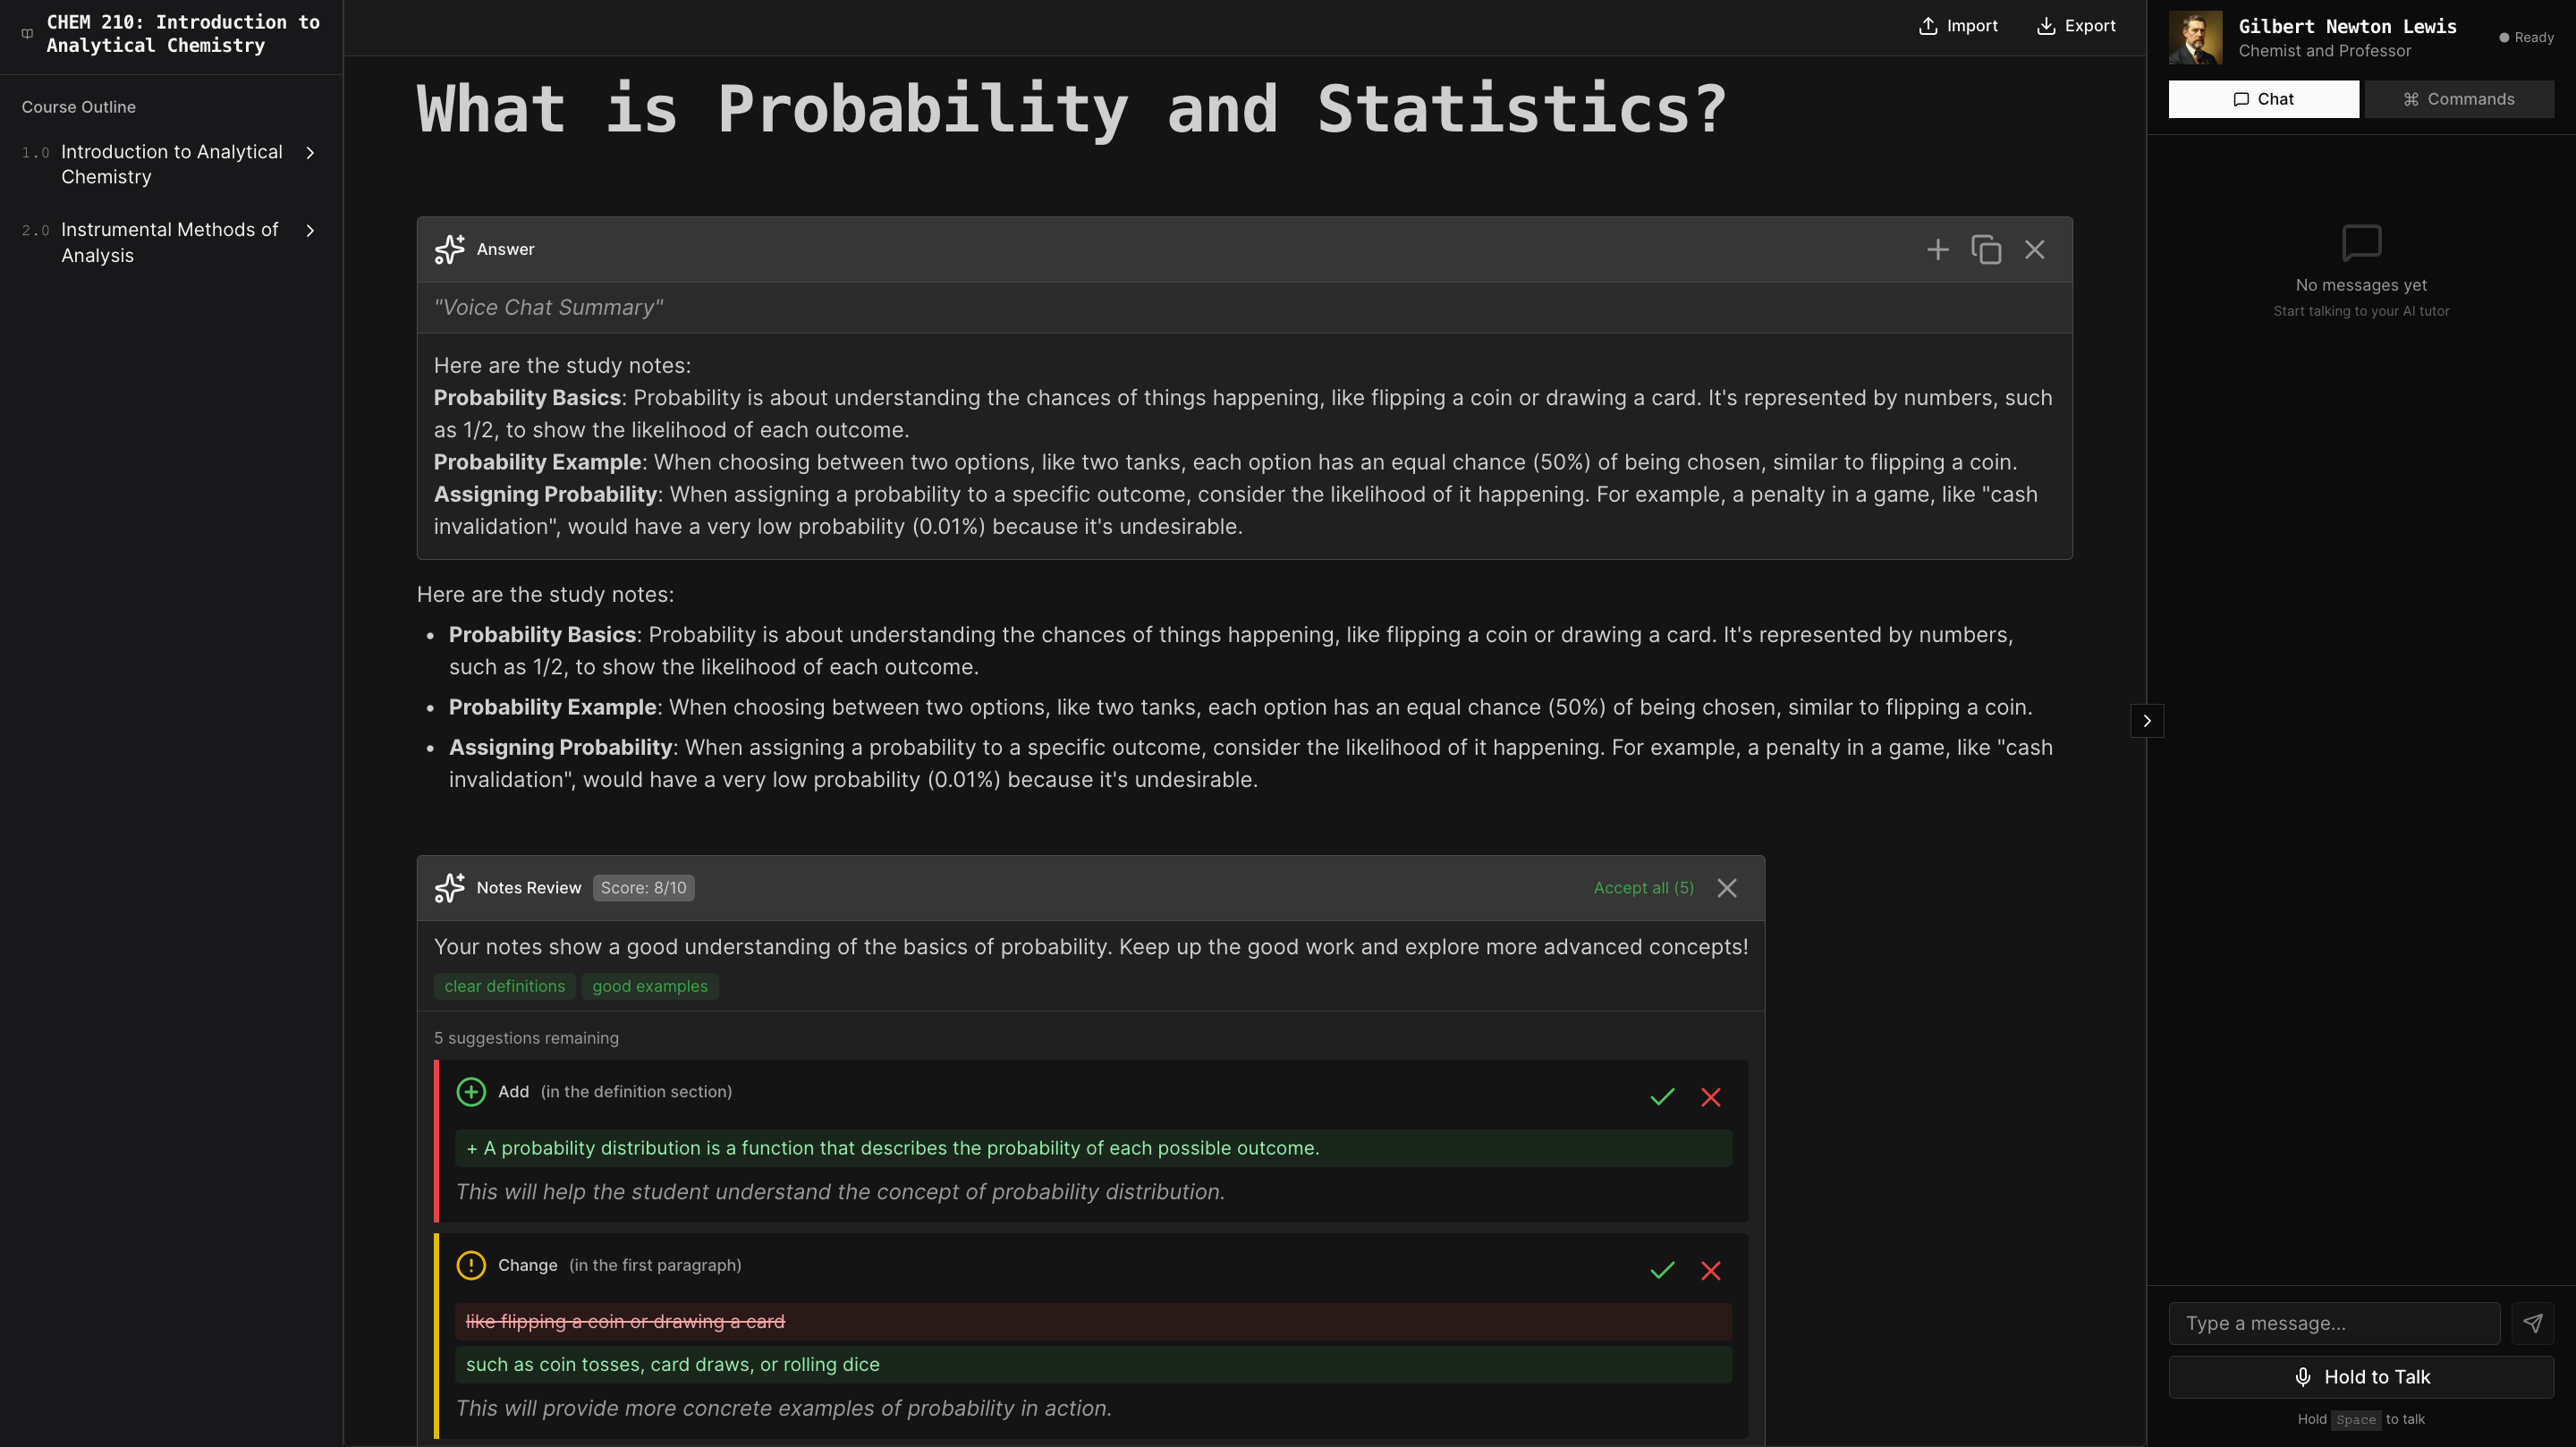Dismiss the Answer card with its X icon
2576x1447 pixels.
pyautogui.click(x=2035, y=250)
